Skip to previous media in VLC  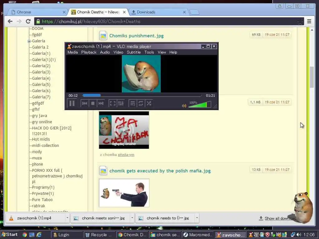click(x=85, y=103)
